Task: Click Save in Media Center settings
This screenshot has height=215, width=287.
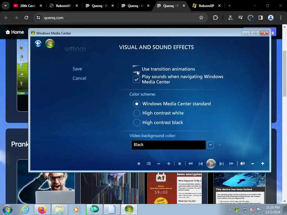Action: tap(77, 69)
